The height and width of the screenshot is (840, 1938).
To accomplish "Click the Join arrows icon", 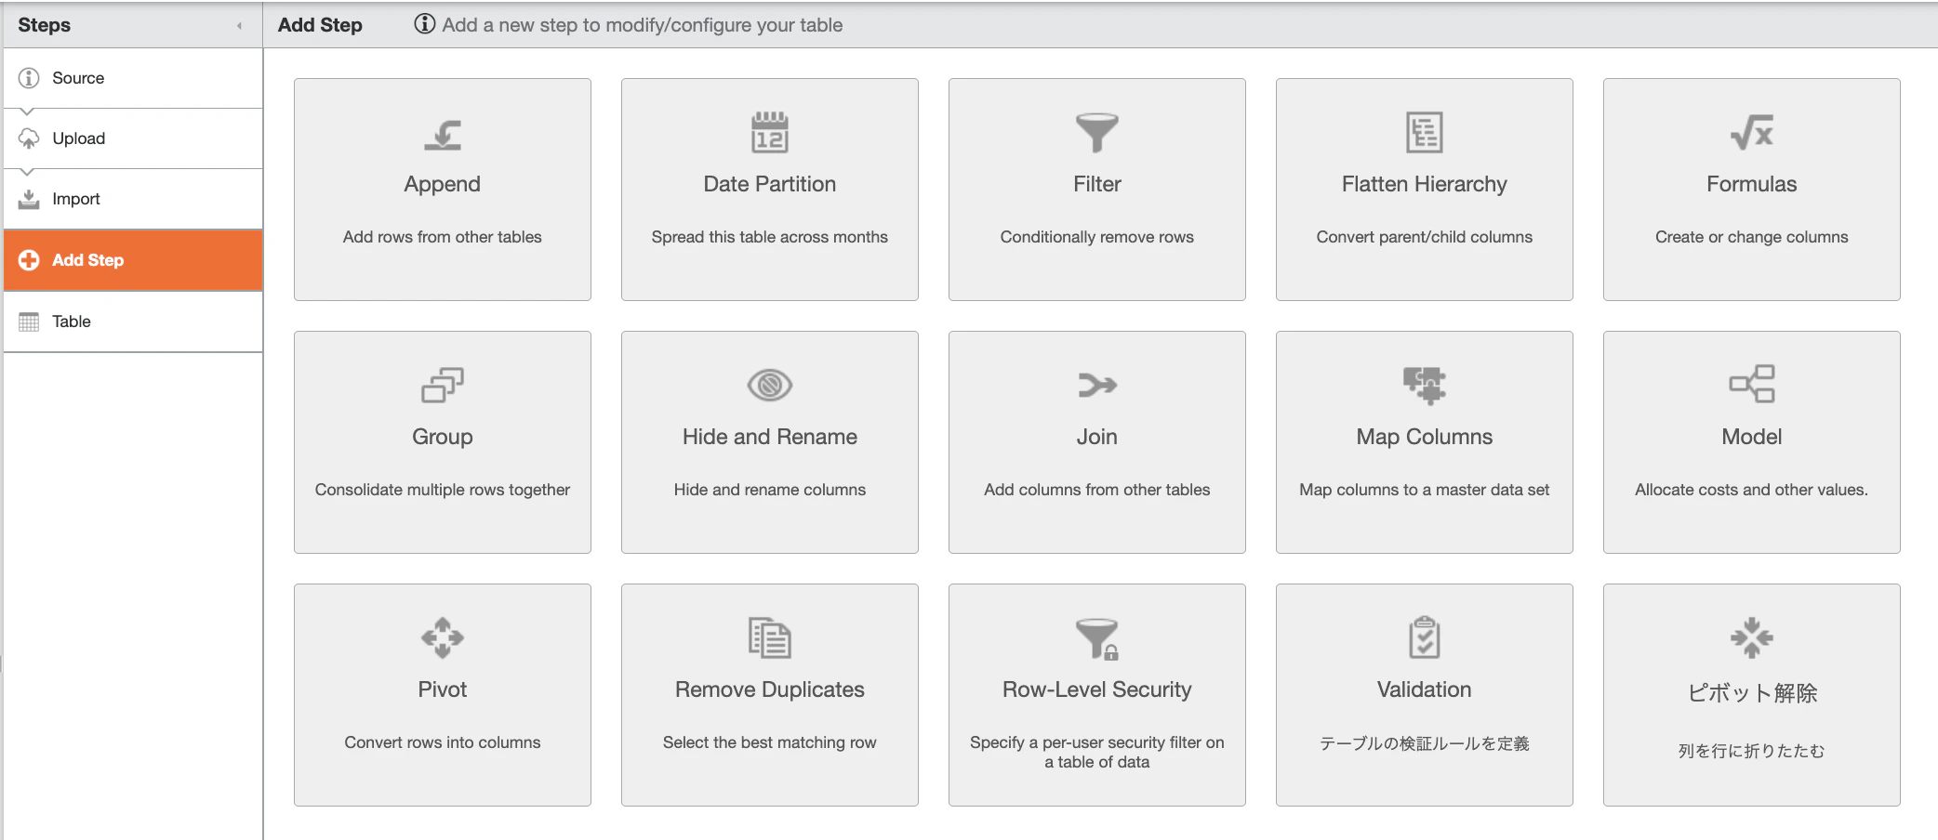I will point(1097,385).
